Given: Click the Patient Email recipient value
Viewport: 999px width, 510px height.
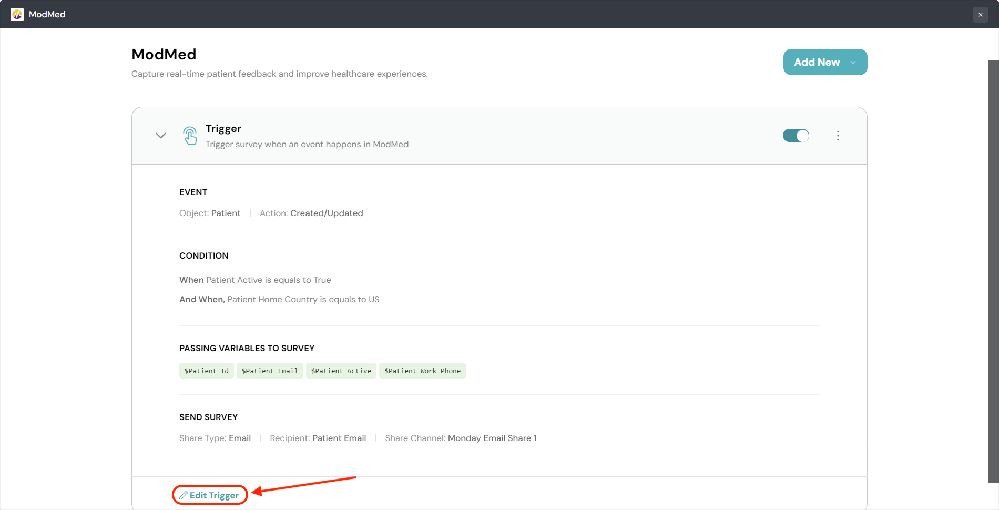Looking at the screenshot, I should [x=339, y=438].
